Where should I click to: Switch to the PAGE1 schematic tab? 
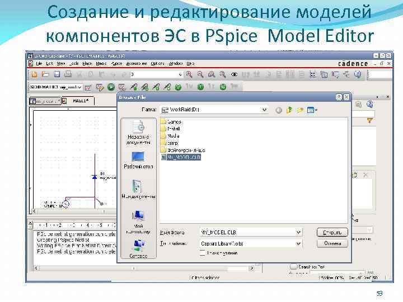coord(78,101)
